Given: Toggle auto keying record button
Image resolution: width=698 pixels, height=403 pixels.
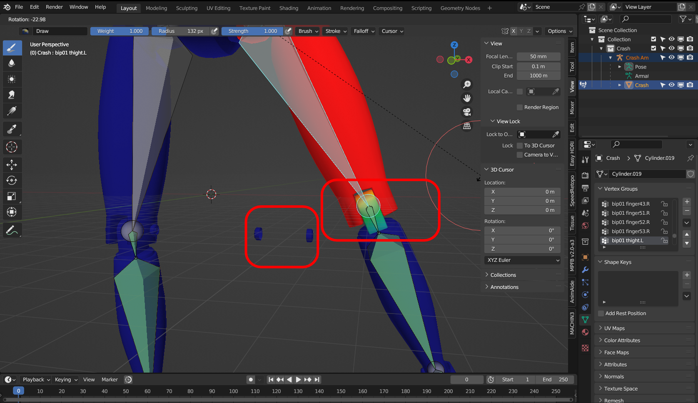Looking at the screenshot, I should tap(251, 380).
